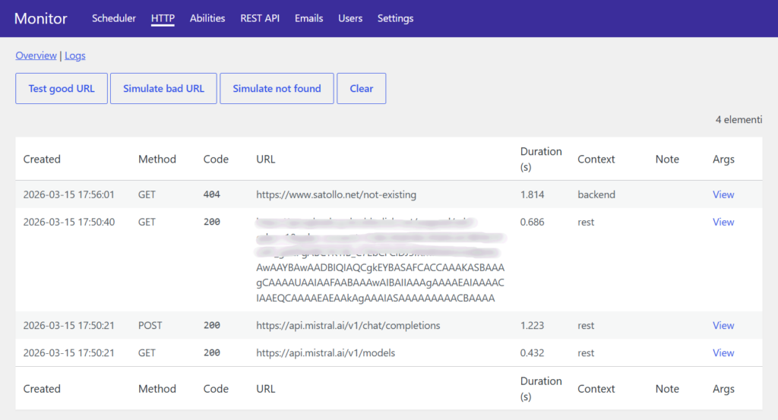Click Simulate bad URL button

[x=163, y=88]
